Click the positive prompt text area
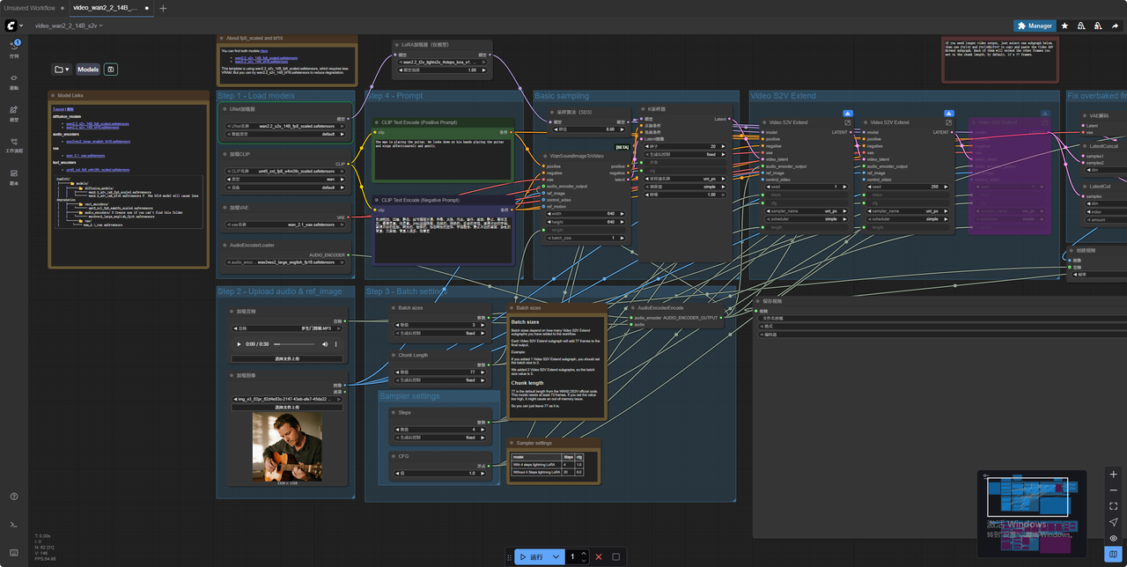 (x=442, y=158)
